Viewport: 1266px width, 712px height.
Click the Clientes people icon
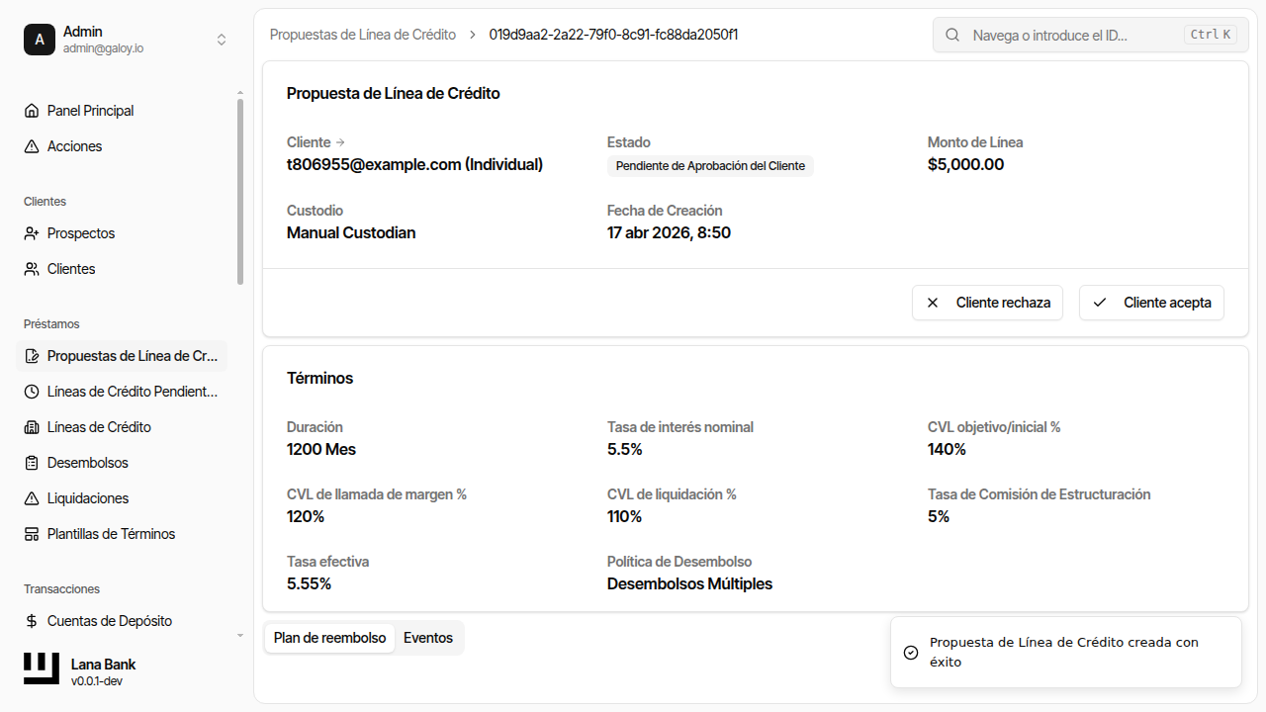(x=32, y=269)
